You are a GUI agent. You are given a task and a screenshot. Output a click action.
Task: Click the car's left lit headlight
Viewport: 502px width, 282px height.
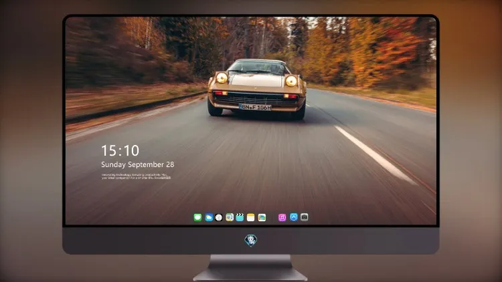pyautogui.click(x=222, y=78)
